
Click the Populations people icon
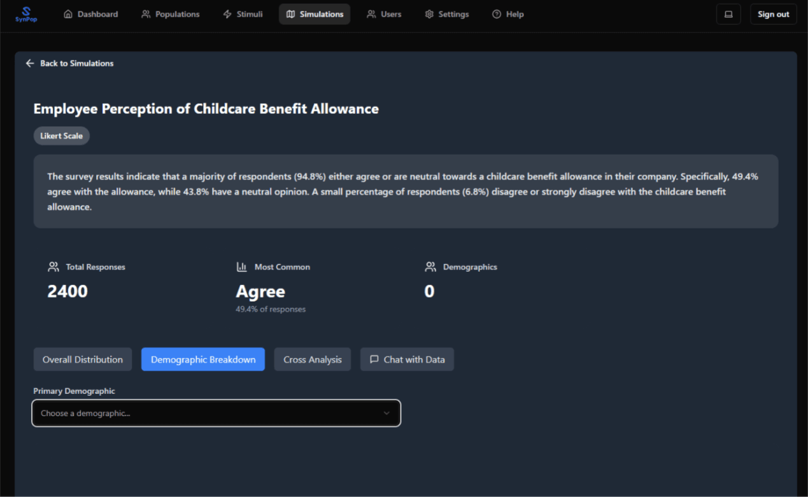point(146,14)
